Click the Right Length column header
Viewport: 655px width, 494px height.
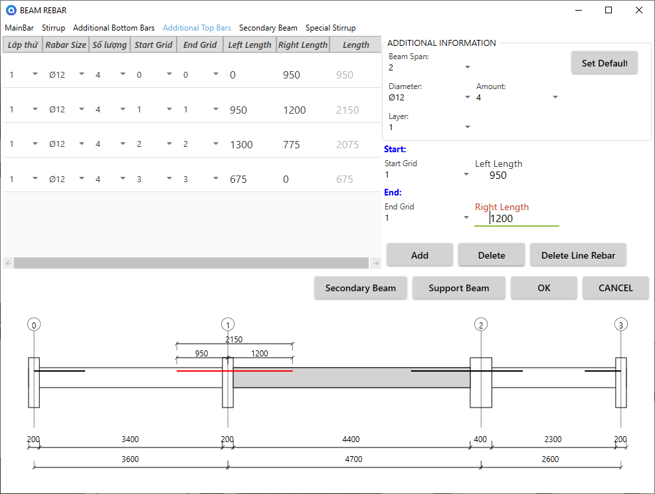[303, 45]
